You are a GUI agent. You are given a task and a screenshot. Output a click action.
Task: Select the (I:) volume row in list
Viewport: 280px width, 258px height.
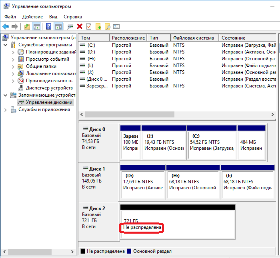178,65
